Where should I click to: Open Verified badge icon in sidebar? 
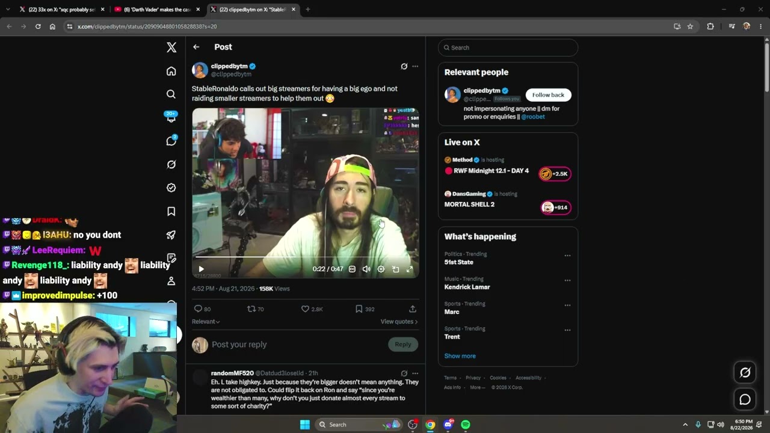pyautogui.click(x=171, y=188)
